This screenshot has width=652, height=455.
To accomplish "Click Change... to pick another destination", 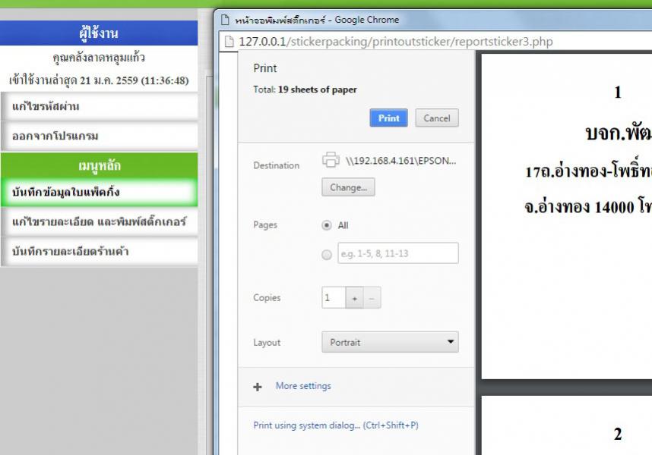I will [x=348, y=187].
